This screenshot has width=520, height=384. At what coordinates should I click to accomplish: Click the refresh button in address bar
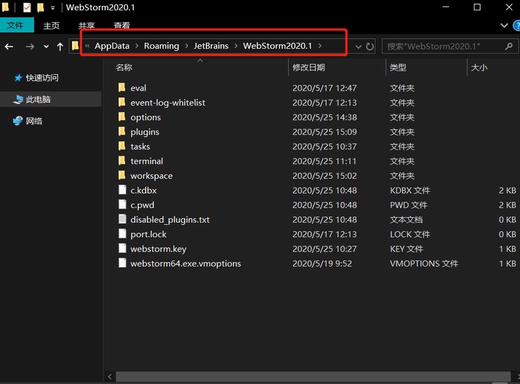pyautogui.click(x=370, y=46)
